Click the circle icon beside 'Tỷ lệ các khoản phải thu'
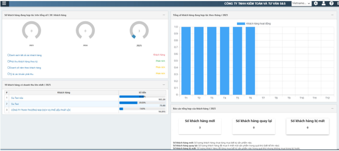Screen dimensions: 339x151 [8, 74]
